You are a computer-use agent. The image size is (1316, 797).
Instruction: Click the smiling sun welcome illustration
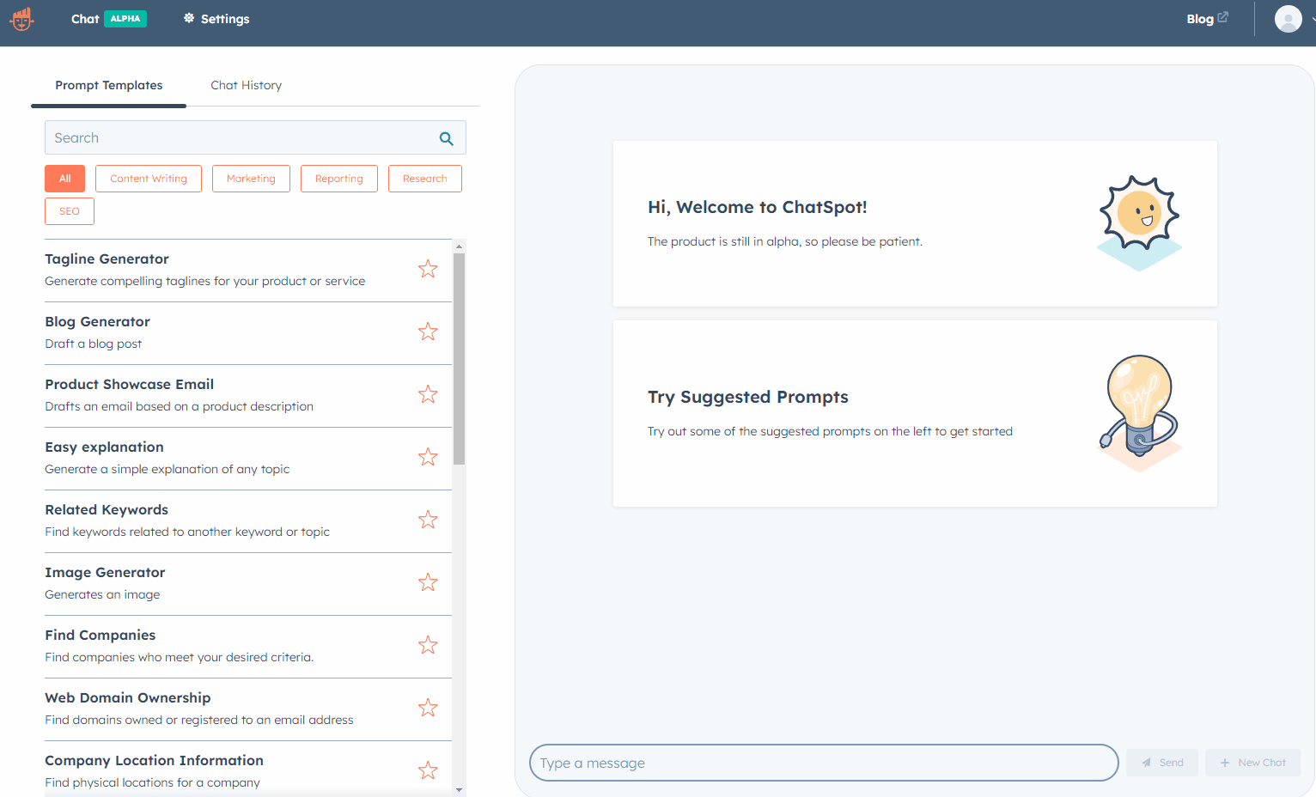tap(1140, 223)
